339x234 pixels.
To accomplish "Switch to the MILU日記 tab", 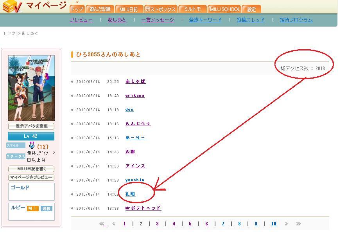I will [129, 9].
